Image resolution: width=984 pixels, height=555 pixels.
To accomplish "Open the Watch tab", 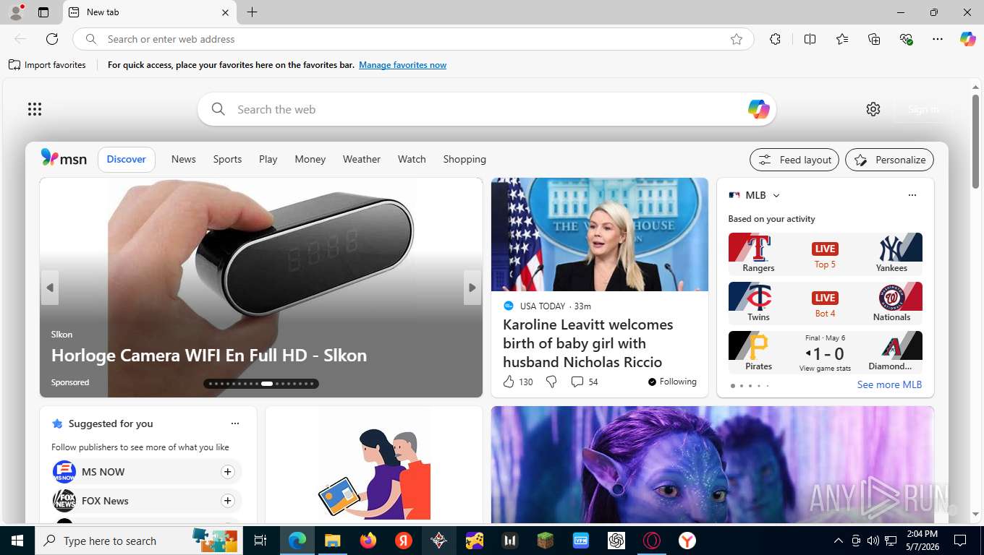I will [412, 159].
